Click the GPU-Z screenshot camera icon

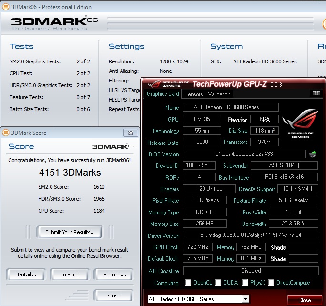tap(316, 93)
